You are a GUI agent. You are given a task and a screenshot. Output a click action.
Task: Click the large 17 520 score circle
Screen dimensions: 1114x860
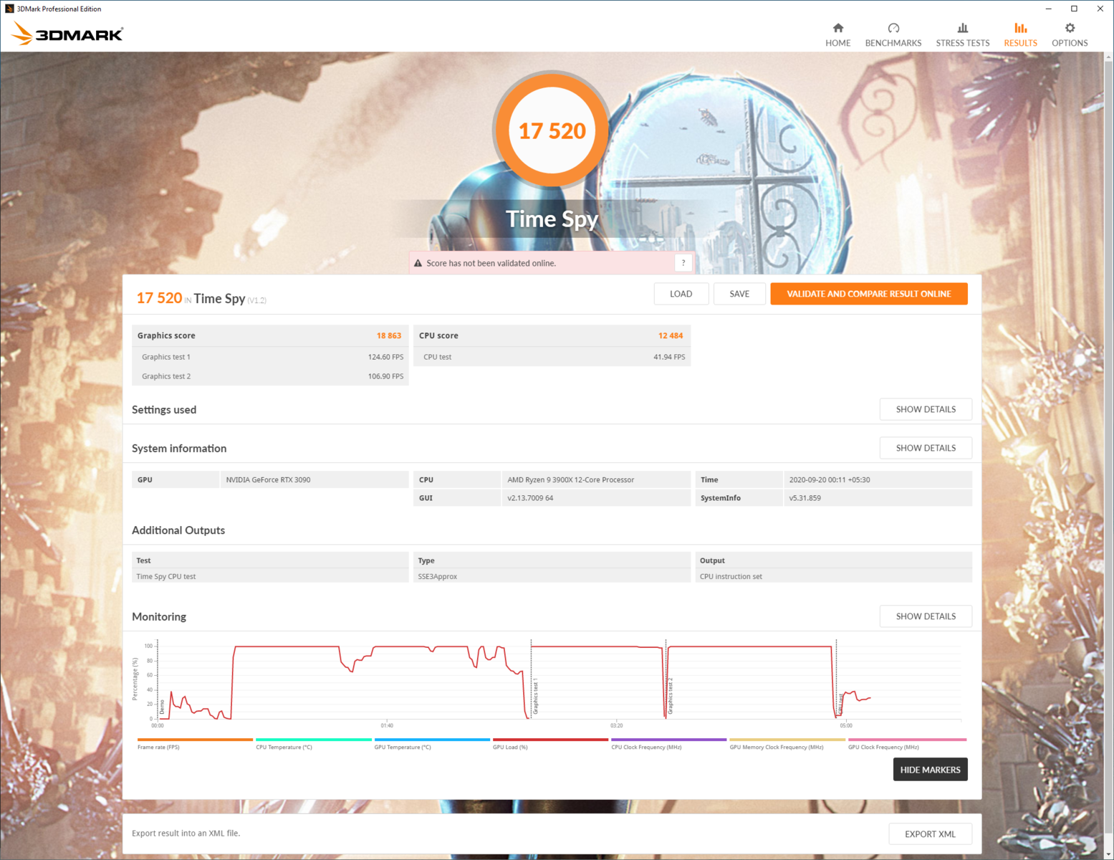click(552, 130)
